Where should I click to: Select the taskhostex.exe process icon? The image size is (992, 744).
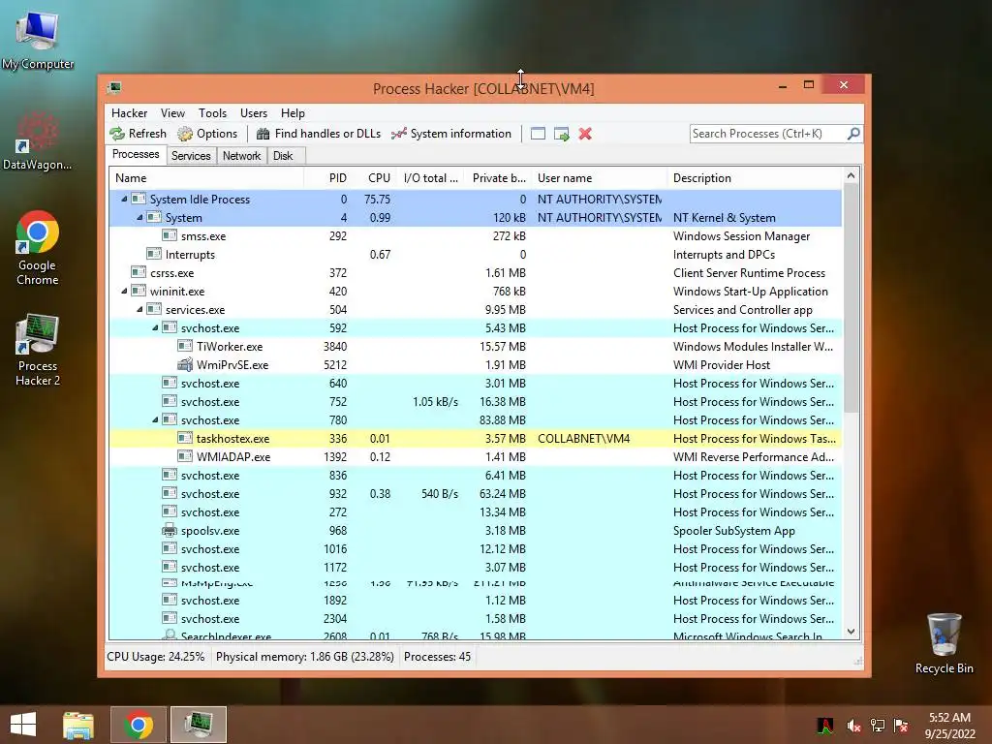[185, 438]
